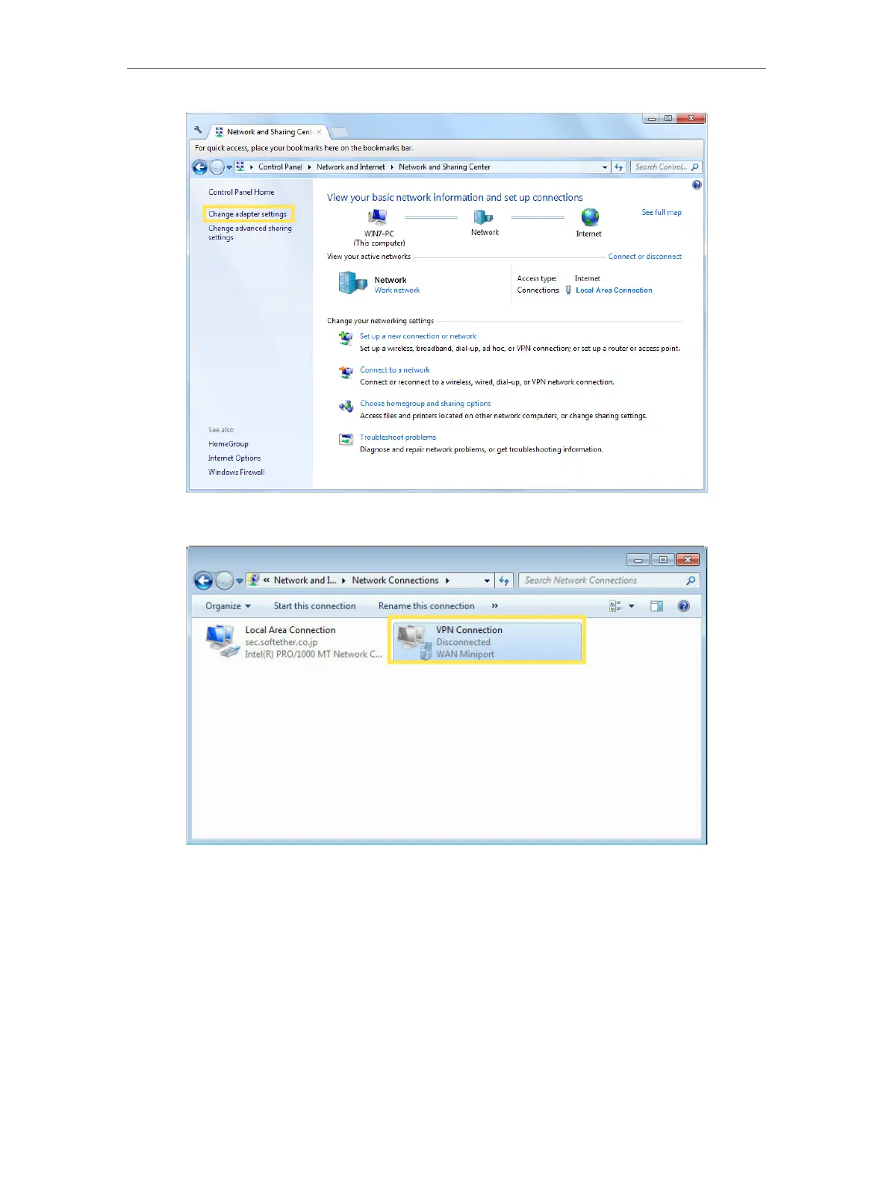
Task: Click refresh icon in Network Connections address bar
Action: click(x=504, y=581)
